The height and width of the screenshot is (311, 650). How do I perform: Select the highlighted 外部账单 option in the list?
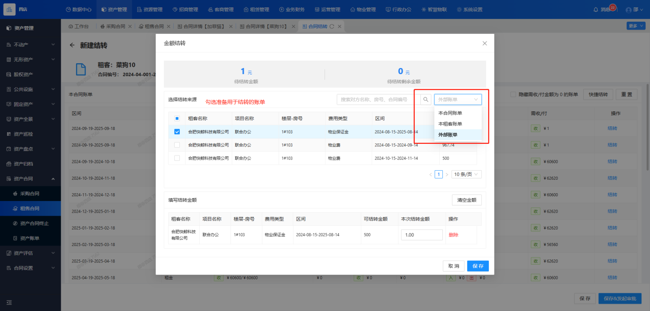[x=458, y=135]
